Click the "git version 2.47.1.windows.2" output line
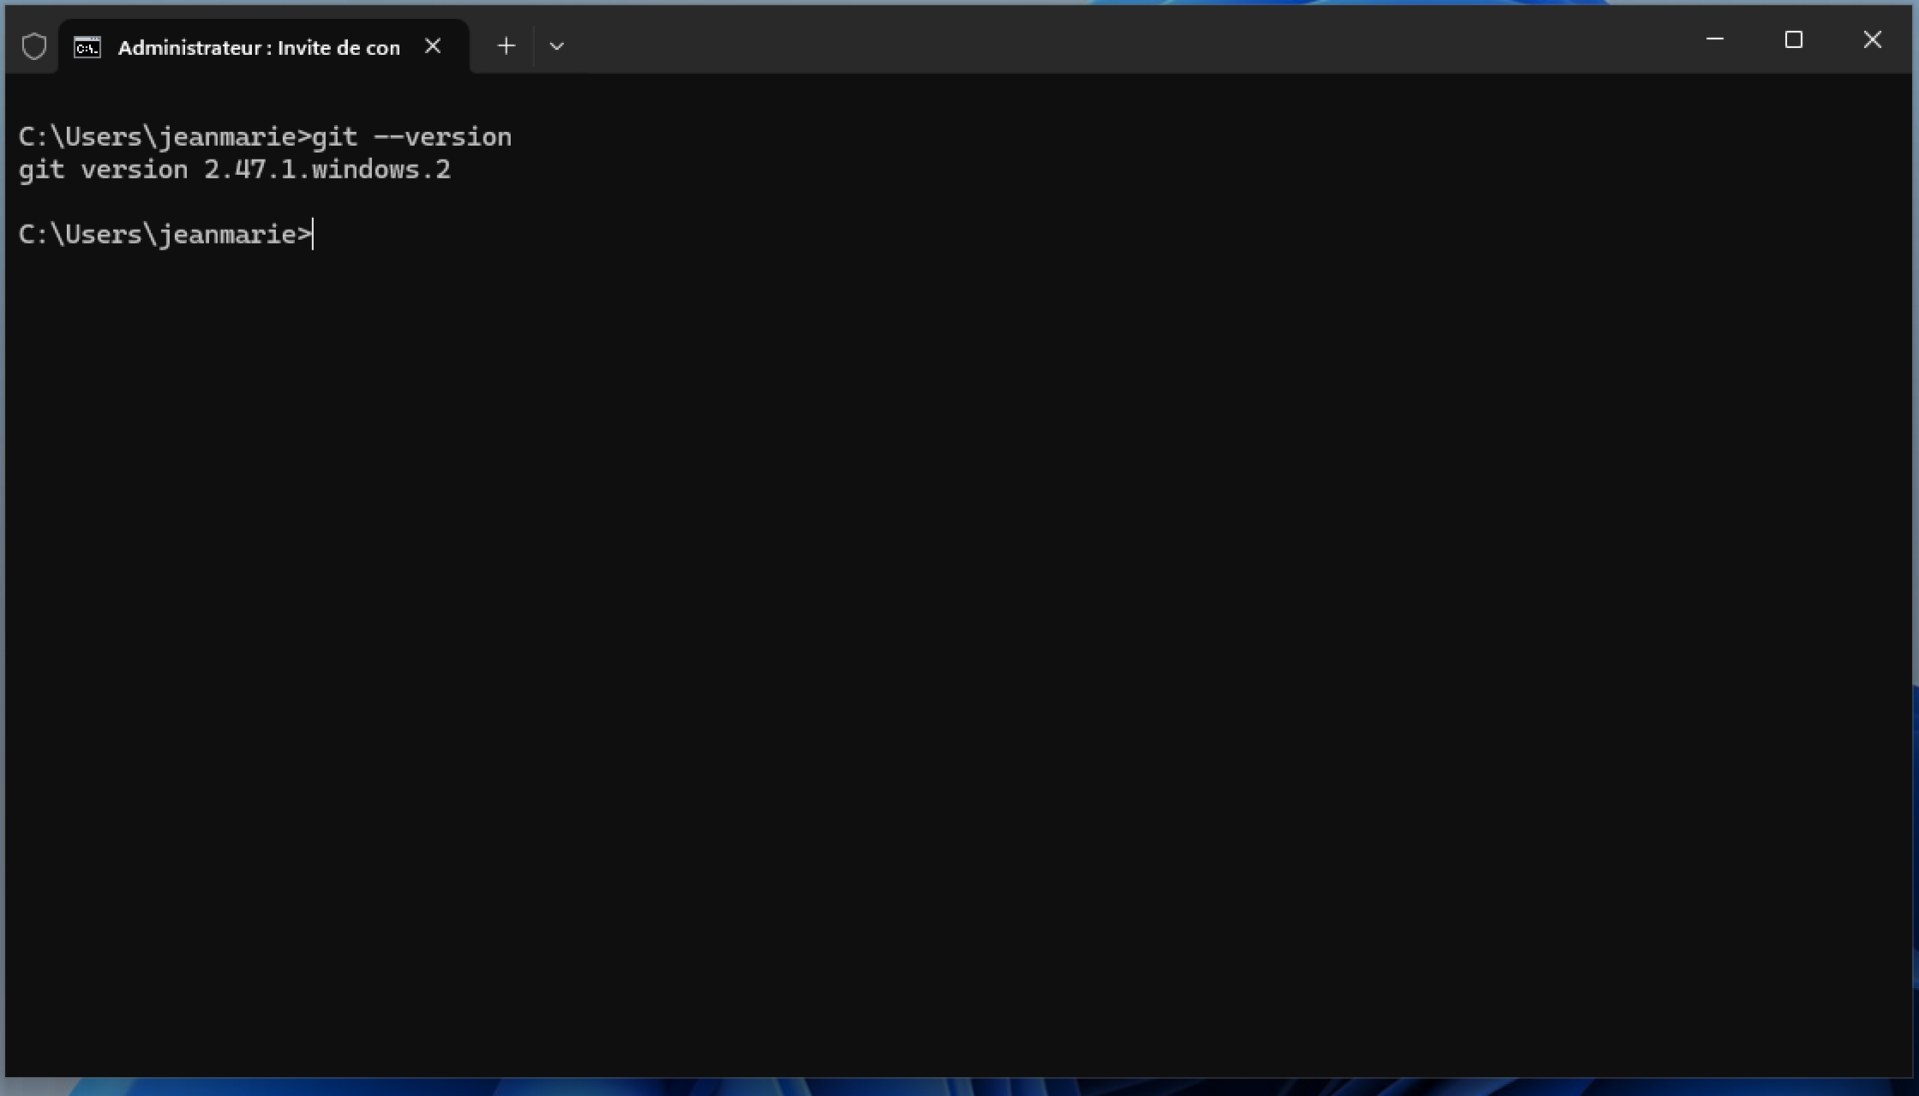The width and height of the screenshot is (1919, 1096). 235,170
